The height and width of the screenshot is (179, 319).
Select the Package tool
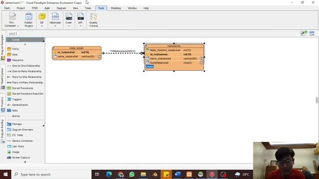click(x=16, y=124)
